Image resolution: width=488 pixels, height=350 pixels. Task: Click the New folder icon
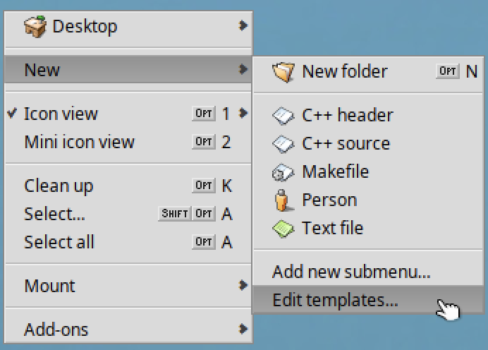pyautogui.click(x=283, y=72)
